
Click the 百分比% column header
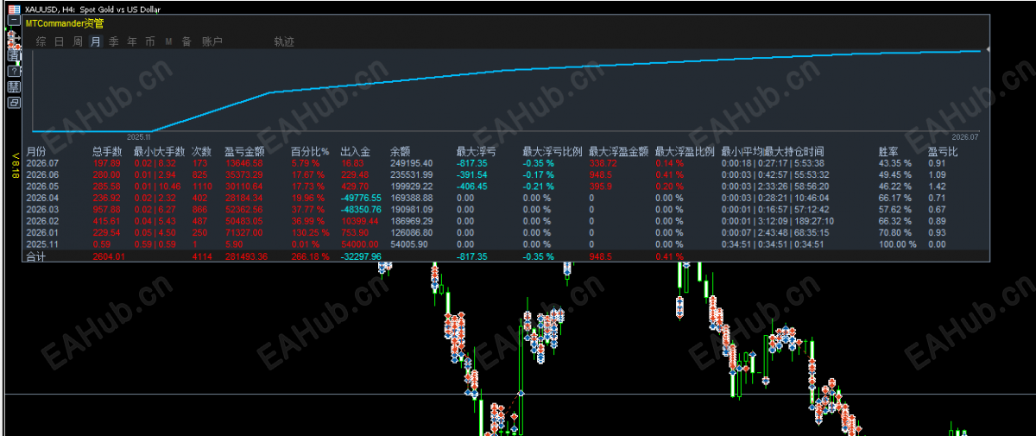310,151
